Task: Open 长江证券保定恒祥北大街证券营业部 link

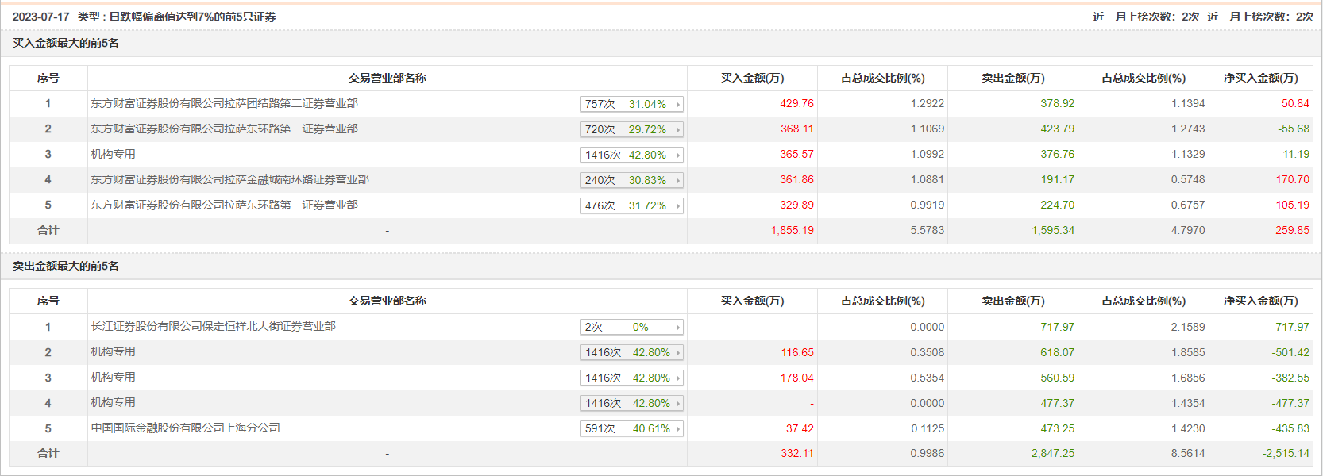Action: (x=213, y=326)
